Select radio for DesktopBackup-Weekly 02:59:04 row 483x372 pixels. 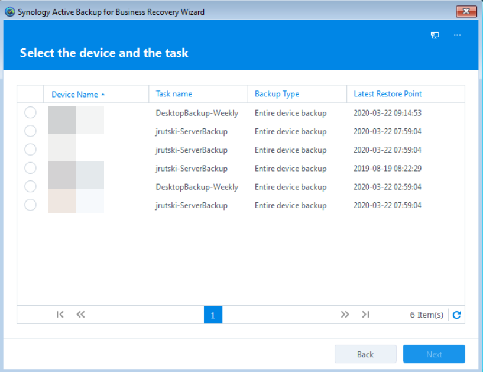point(30,186)
